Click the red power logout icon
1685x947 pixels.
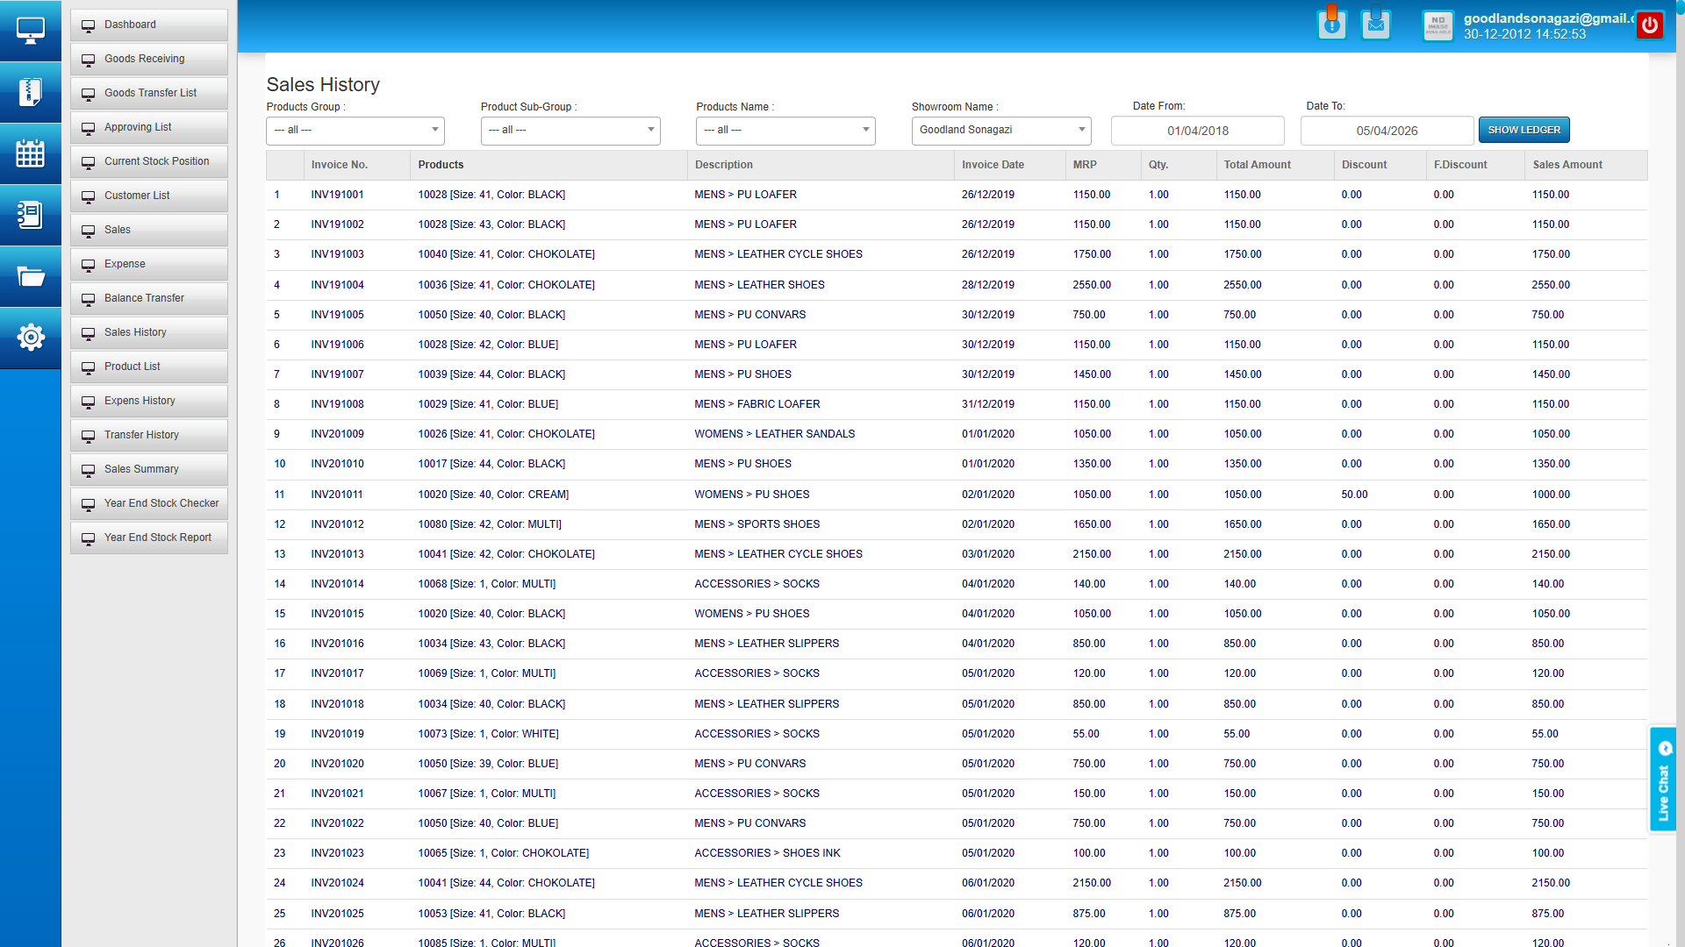tap(1650, 25)
